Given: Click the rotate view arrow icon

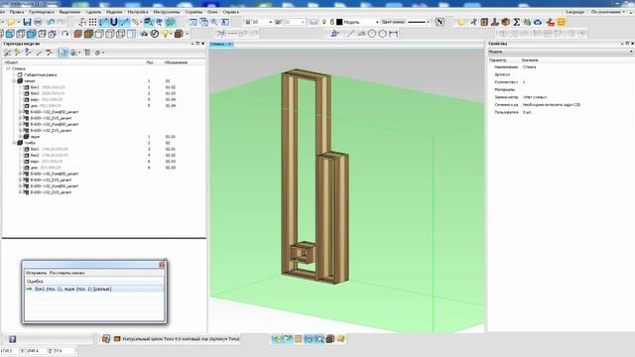Looking at the screenshot, I should tap(64, 34).
